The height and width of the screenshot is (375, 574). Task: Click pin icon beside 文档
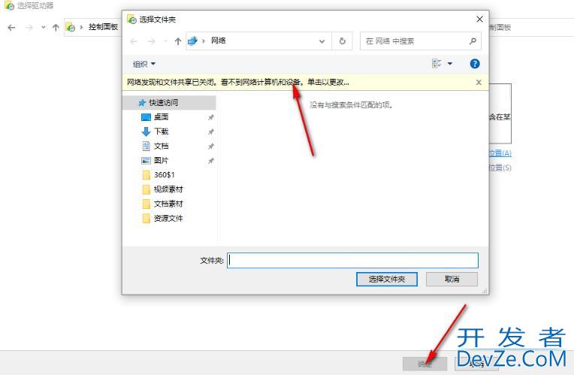pyautogui.click(x=211, y=146)
